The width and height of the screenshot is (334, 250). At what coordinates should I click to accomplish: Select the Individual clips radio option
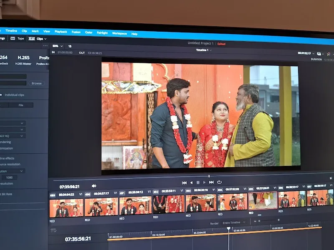point(1,95)
